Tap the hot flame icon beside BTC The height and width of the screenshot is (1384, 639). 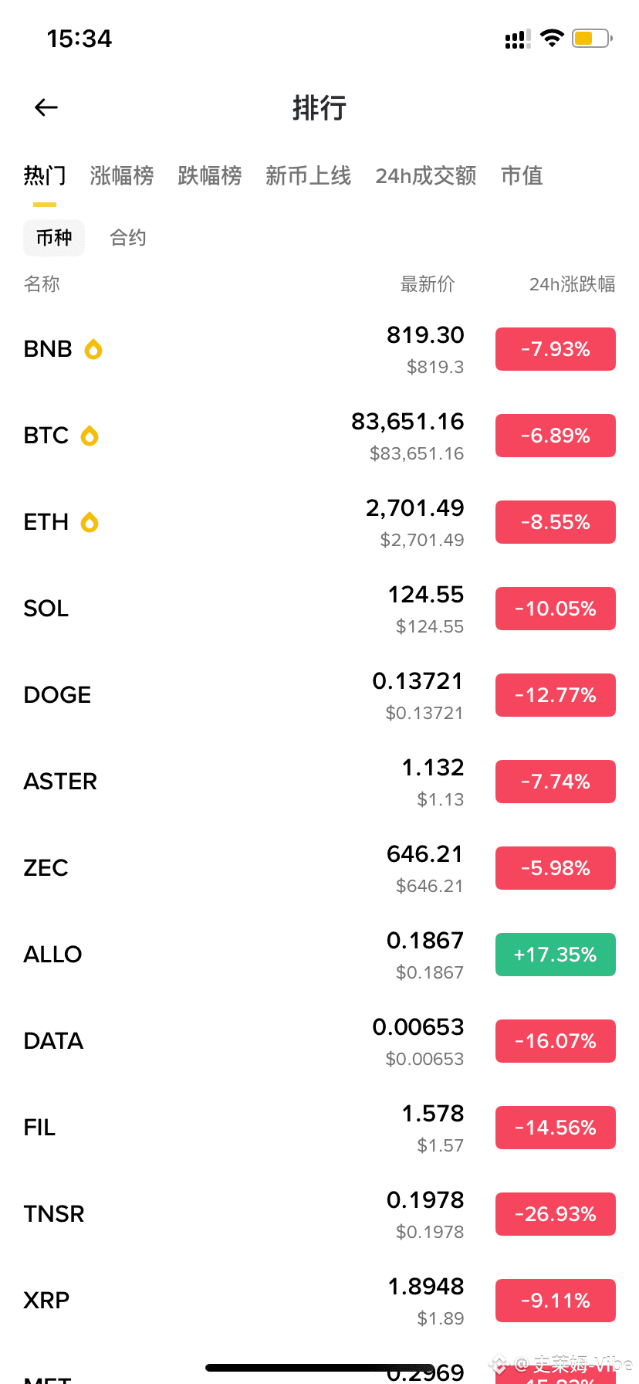[90, 436]
